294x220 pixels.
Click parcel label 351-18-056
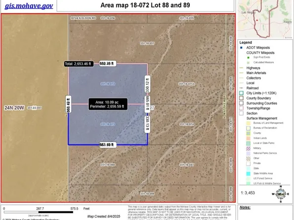[x=108, y=18]
